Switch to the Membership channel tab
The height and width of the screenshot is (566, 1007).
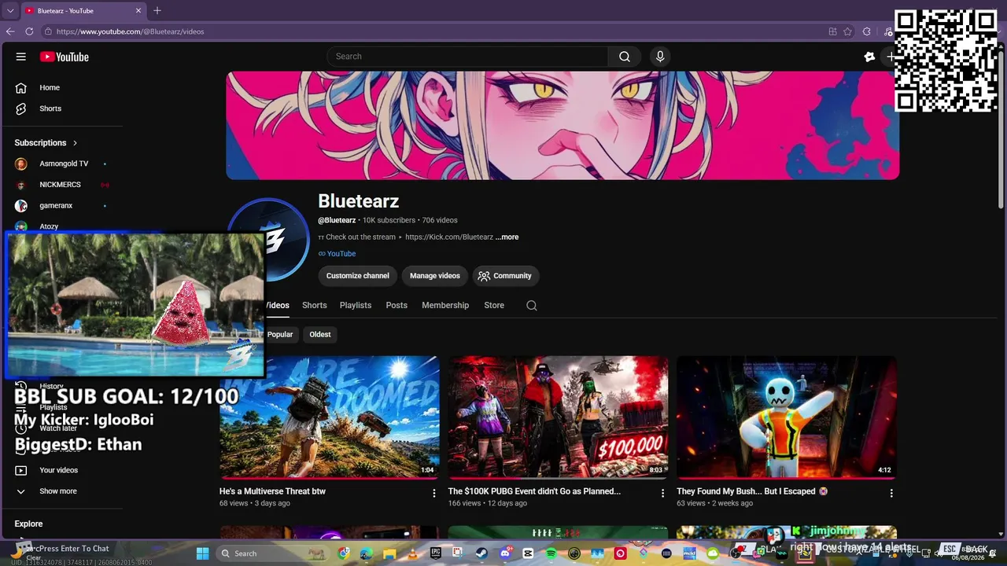pos(445,305)
